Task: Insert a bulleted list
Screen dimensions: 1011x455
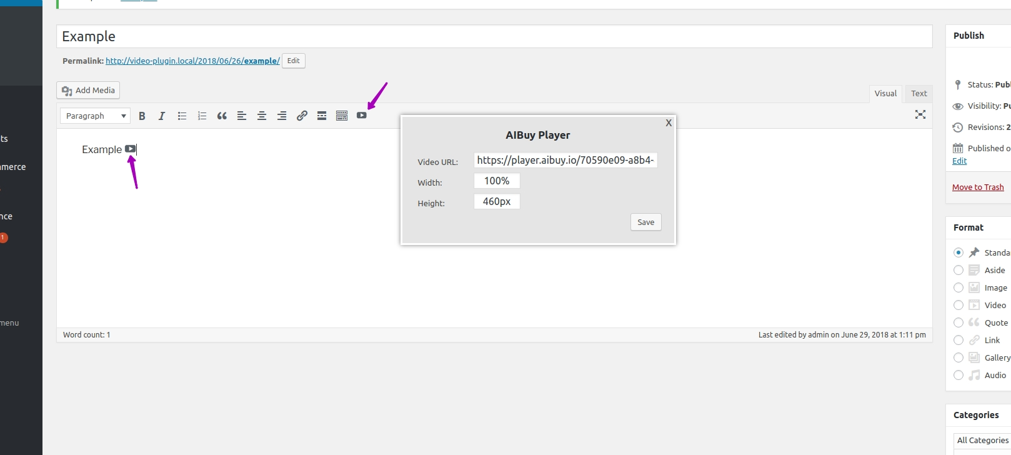Action: click(x=182, y=116)
